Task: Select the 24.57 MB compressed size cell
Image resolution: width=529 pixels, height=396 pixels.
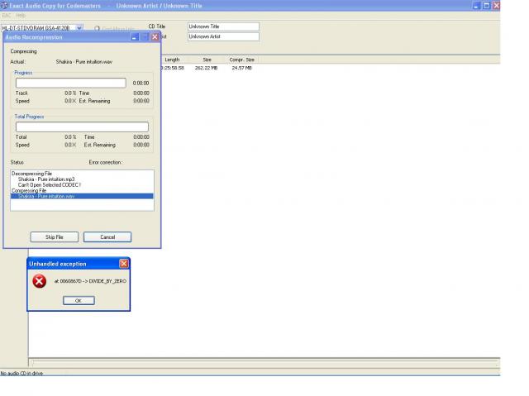Action: 242,68
